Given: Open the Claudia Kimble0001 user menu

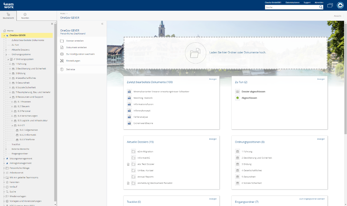Looking at the screenshot, I should (273, 2).
